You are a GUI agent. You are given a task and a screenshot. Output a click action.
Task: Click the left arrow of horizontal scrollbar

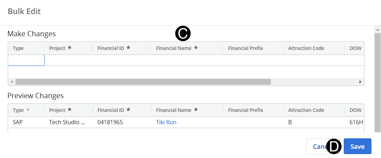coord(12,82)
